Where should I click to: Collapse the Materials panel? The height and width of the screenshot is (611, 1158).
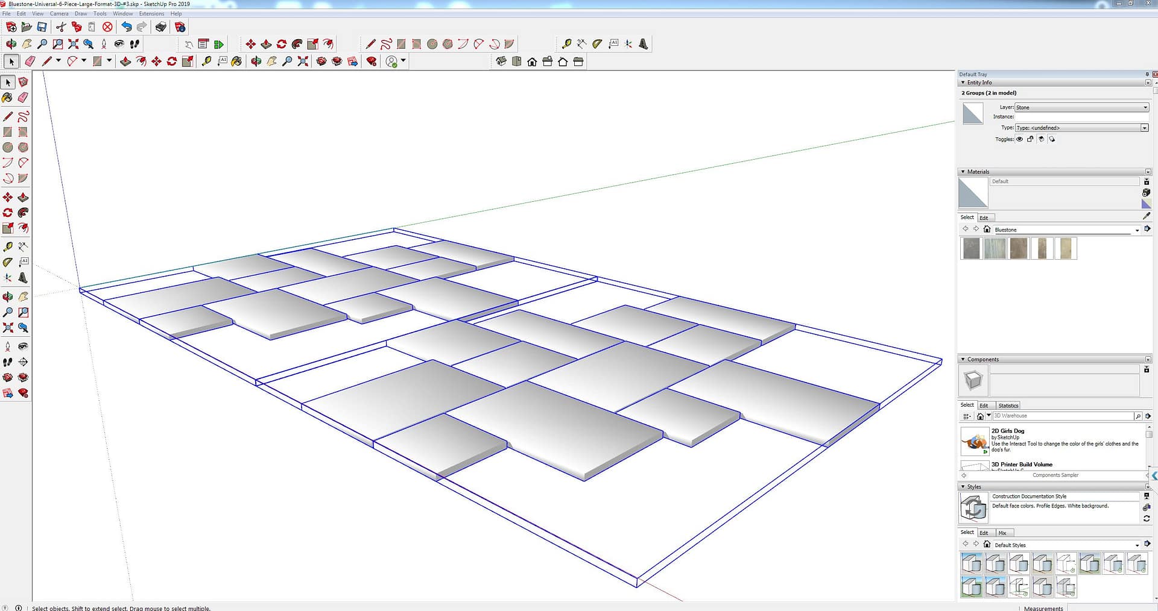tap(963, 172)
